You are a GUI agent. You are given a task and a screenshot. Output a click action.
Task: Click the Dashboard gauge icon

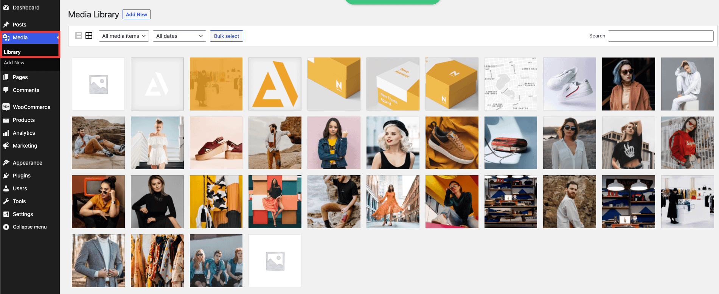coord(6,8)
